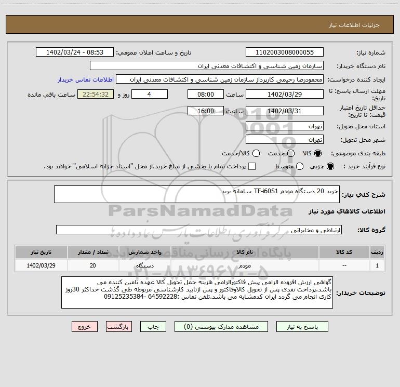400x387 pixels.
Task: Click the پاسخ به نیاز button
Action: click(x=302, y=327)
